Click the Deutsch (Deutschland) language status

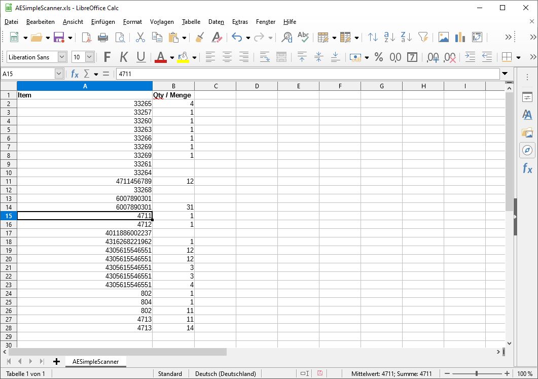tap(226, 374)
